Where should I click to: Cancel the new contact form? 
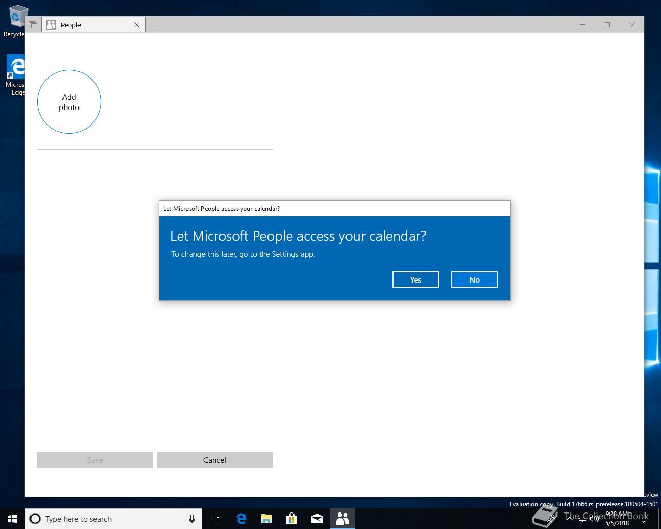coord(214,460)
